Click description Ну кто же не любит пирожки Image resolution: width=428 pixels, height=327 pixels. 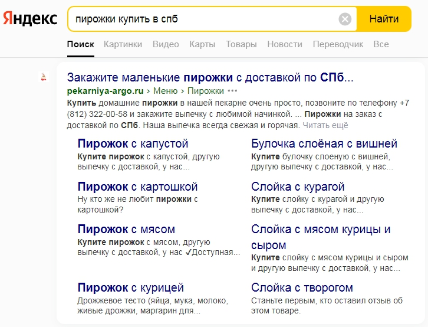(137, 204)
